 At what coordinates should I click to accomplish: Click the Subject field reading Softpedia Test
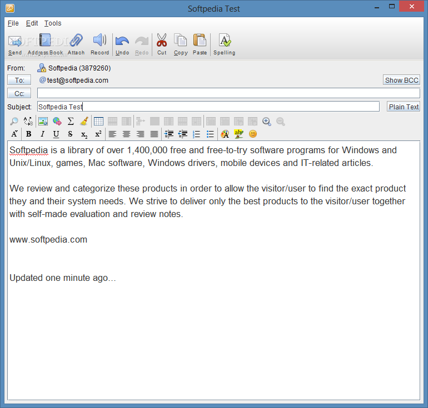click(x=208, y=107)
